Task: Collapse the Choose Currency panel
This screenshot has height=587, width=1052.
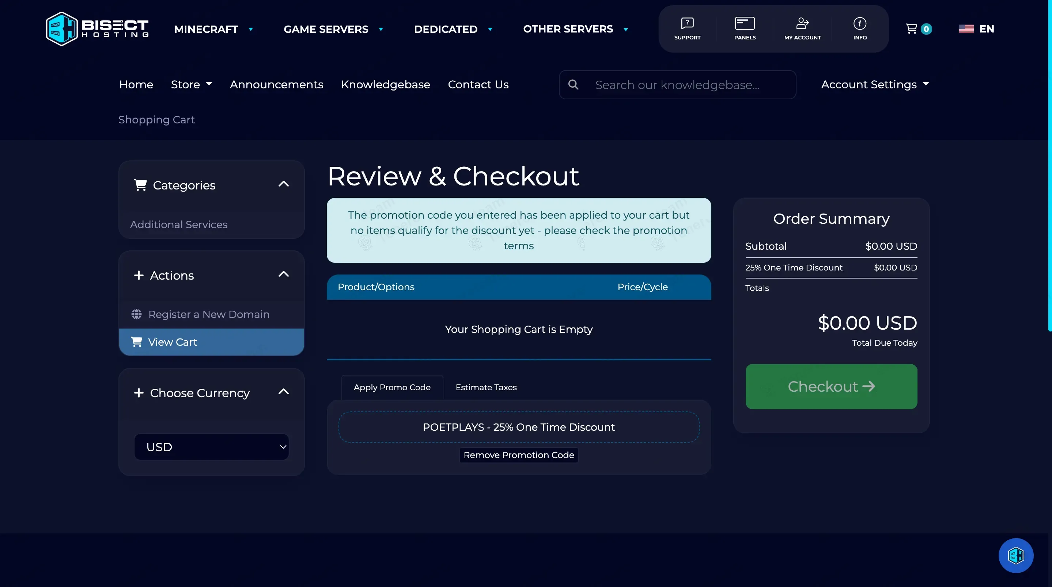Action: pos(283,392)
